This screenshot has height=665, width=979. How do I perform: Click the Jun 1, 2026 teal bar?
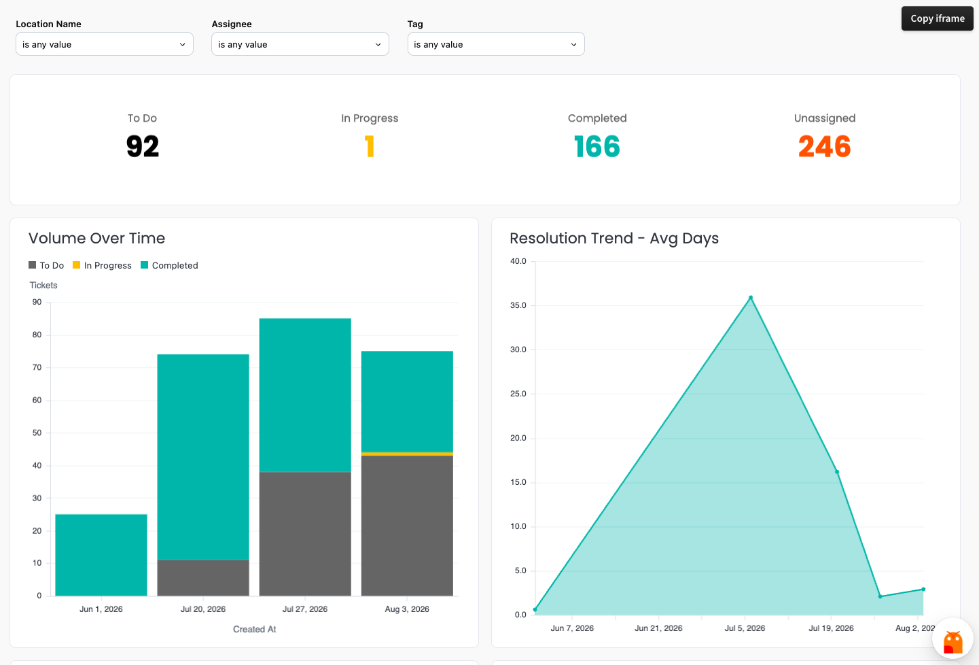101,555
